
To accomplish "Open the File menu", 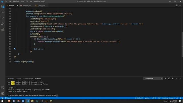I will (6, 2).
